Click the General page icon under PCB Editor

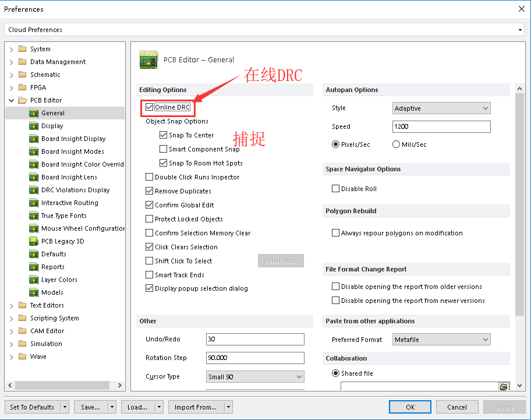(34, 113)
